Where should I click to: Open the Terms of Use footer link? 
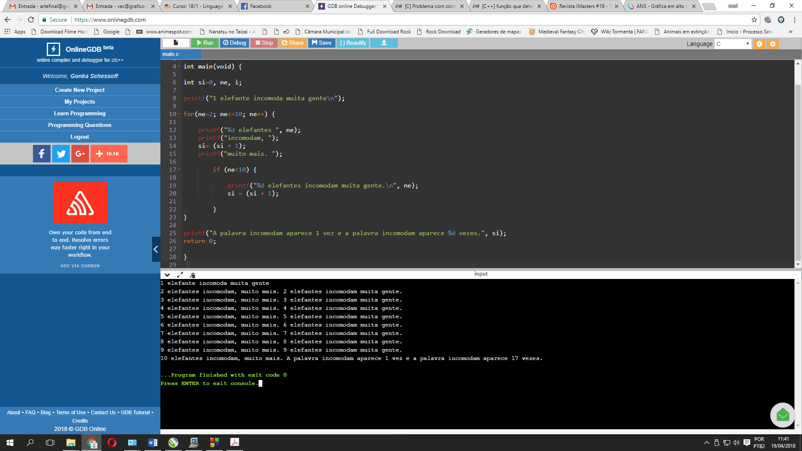point(71,413)
